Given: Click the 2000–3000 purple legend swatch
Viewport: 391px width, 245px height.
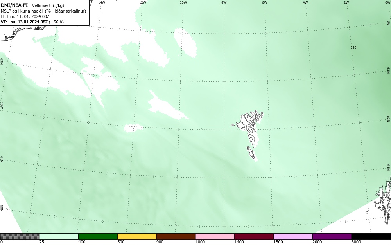Looking at the screenshot, I should (332, 236).
